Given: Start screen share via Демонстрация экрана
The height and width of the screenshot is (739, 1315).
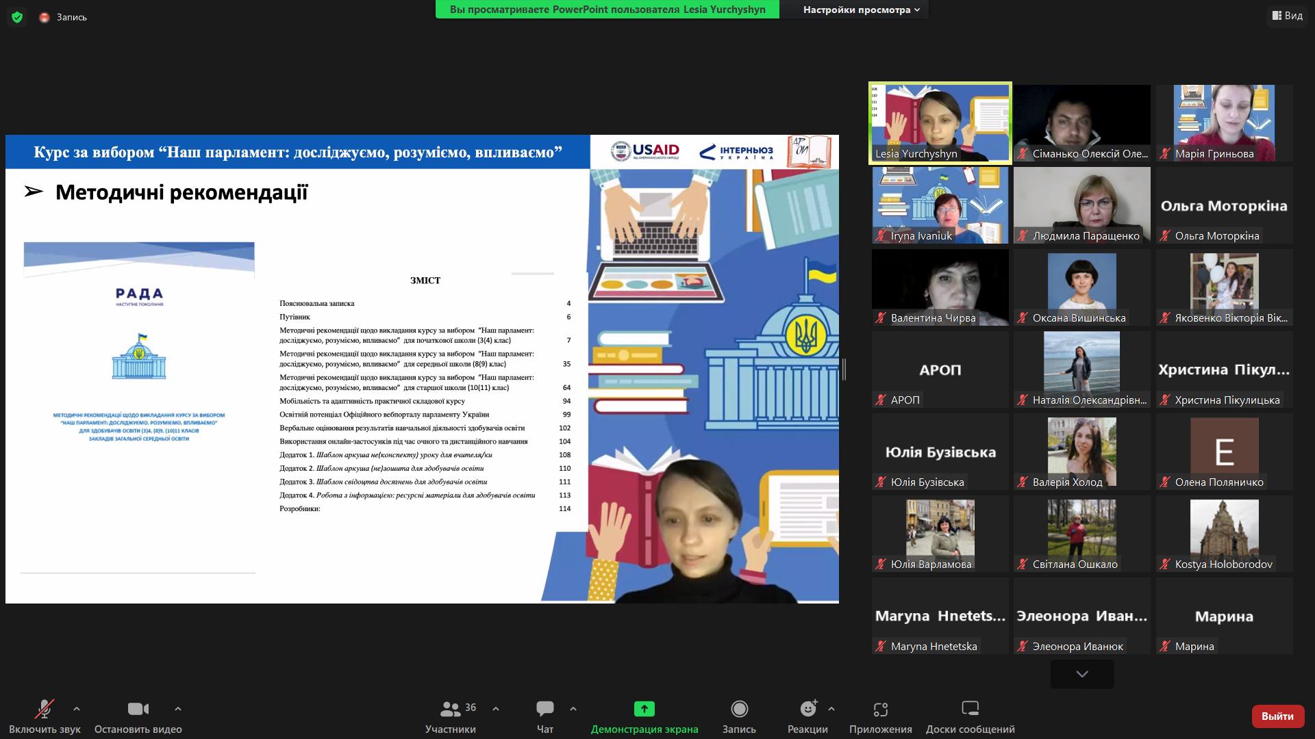Looking at the screenshot, I should (x=644, y=716).
